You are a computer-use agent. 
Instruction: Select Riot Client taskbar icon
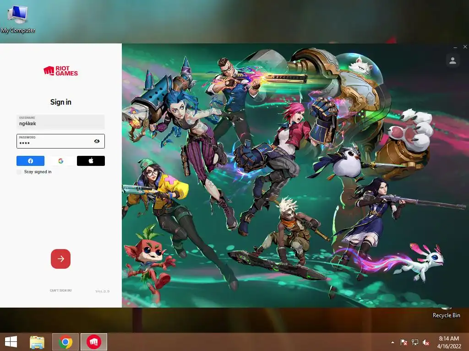tap(94, 342)
